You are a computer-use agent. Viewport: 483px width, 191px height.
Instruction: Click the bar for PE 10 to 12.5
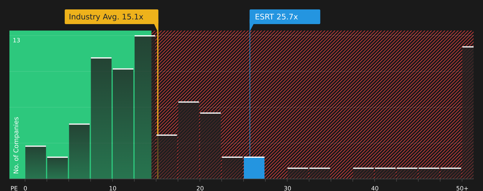pos(123,124)
